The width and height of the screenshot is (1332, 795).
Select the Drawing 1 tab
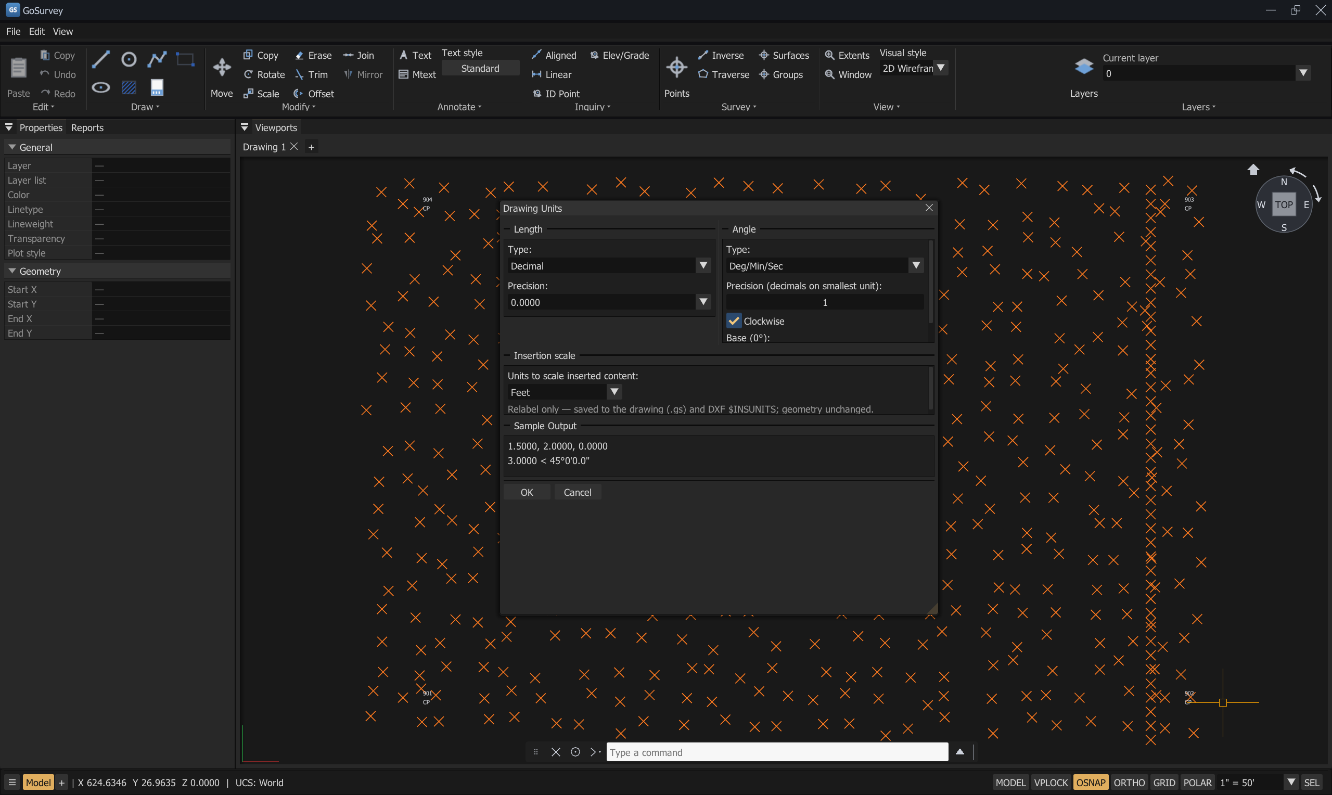[264, 147]
